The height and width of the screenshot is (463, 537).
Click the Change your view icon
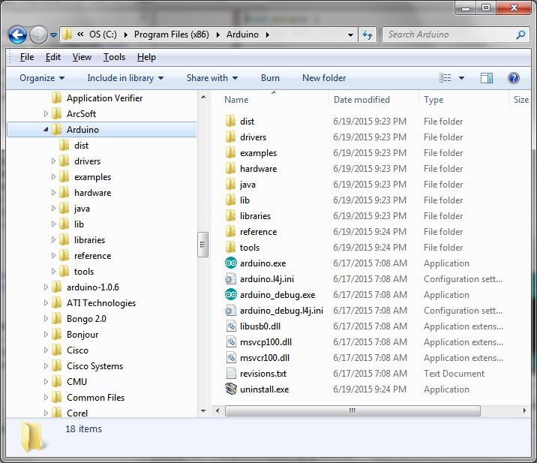click(445, 78)
